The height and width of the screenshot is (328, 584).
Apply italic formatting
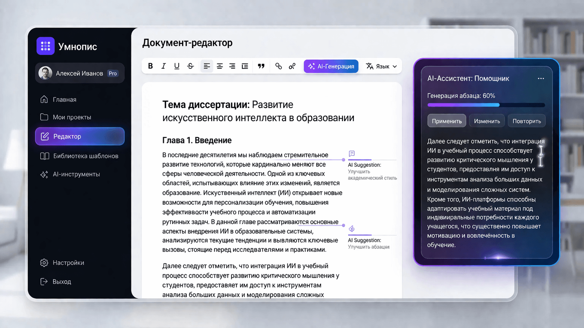(163, 66)
